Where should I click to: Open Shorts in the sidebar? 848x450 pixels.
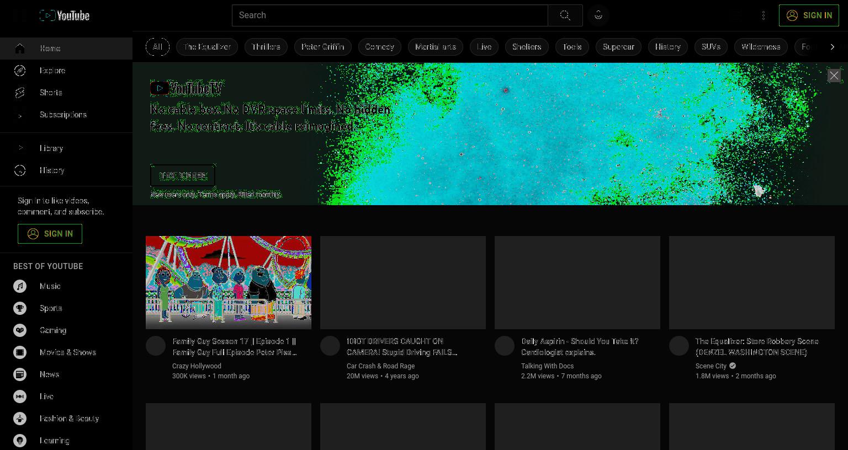tap(66, 93)
